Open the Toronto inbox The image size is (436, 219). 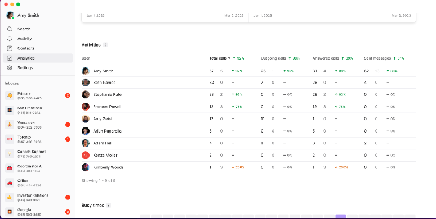[38, 139]
